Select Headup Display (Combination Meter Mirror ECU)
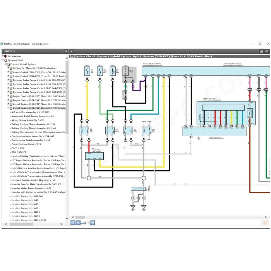The width and height of the screenshot is (271, 271). coord(38,156)
